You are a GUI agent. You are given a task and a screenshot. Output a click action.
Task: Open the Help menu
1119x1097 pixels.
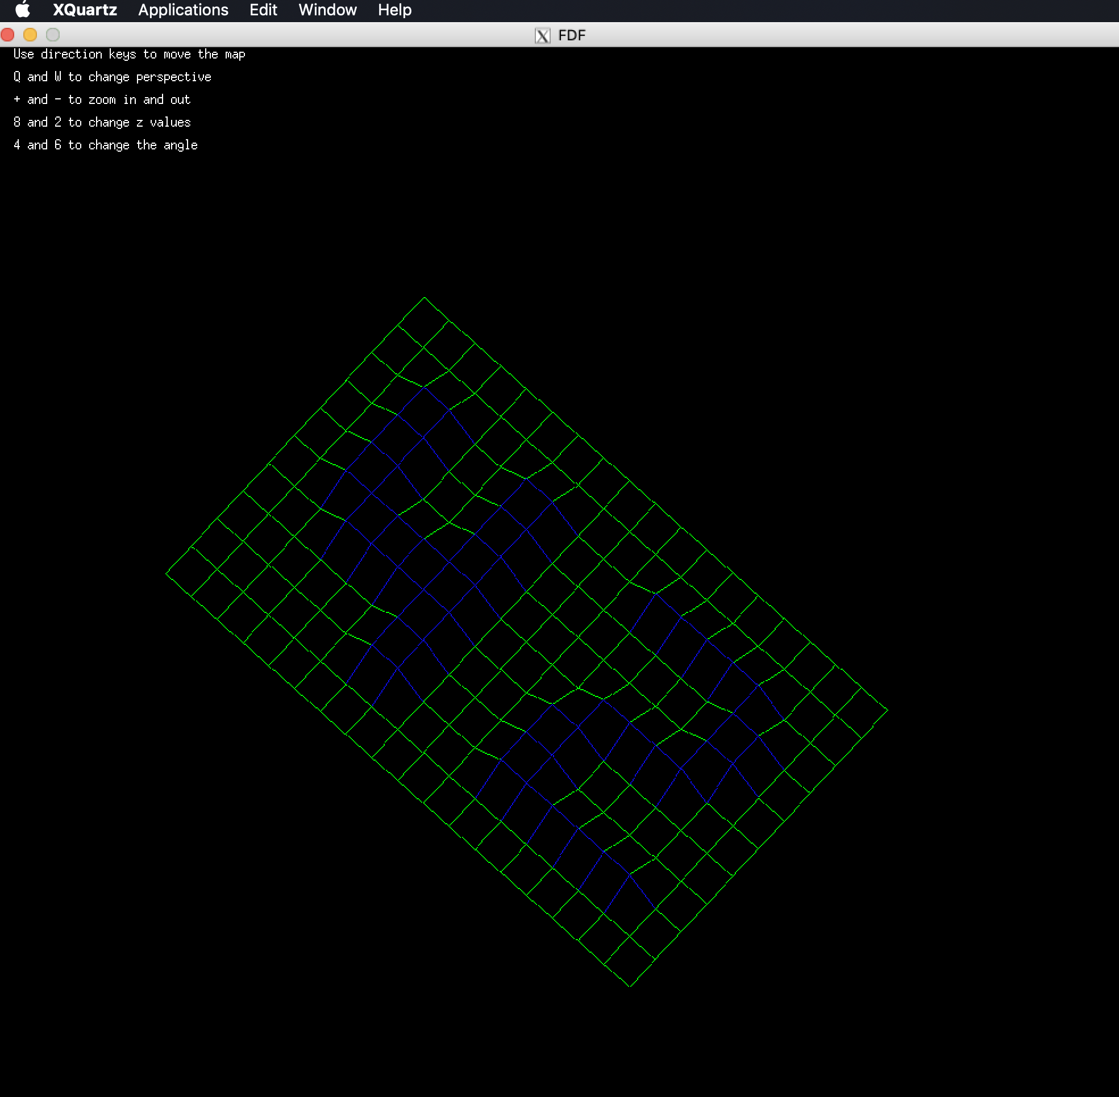394,10
